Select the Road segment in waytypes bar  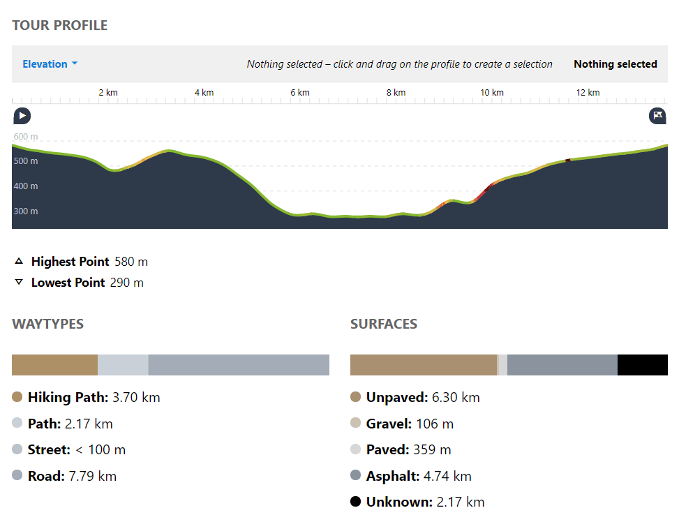pyautogui.click(x=239, y=365)
